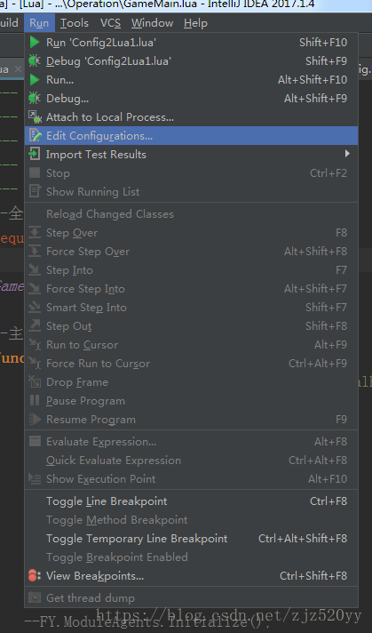Click the play icon beside Run...
Image resolution: width=372 pixels, height=633 pixels.
[35, 79]
